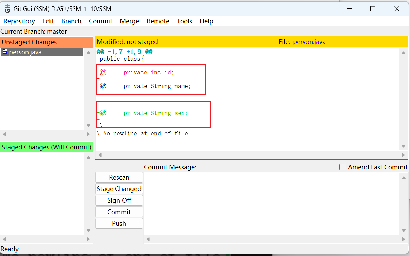Select person.java in the Unstaged Changes list

point(27,52)
